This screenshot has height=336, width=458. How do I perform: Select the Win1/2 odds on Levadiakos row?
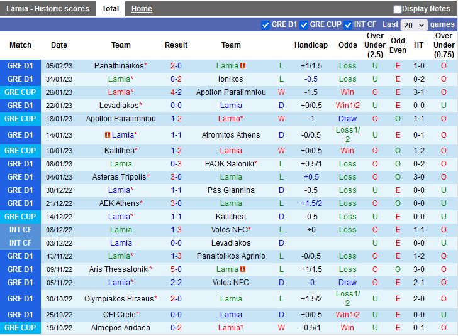[347, 106]
